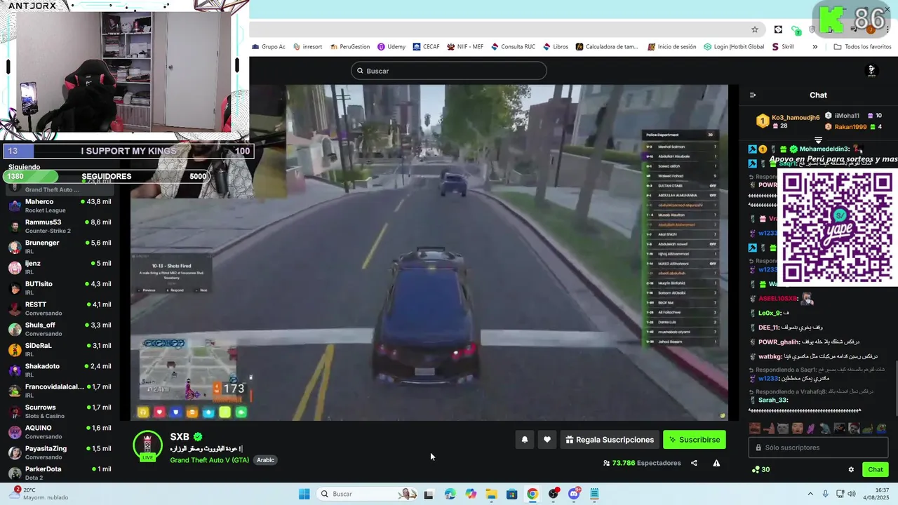Open Microsoft Edge from taskbar
Image resolution: width=898 pixels, height=505 pixels.
pyautogui.click(x=450, y=494)
